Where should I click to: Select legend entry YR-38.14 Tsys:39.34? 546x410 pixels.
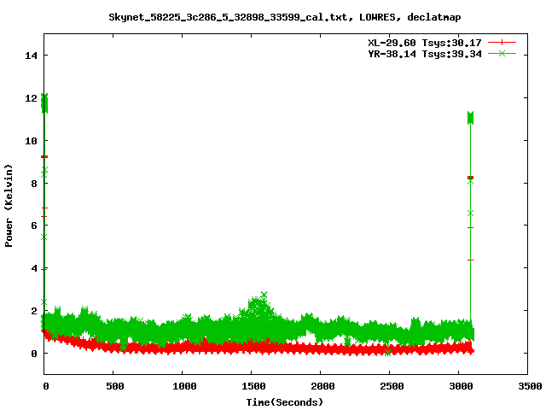tap(425, 54)
